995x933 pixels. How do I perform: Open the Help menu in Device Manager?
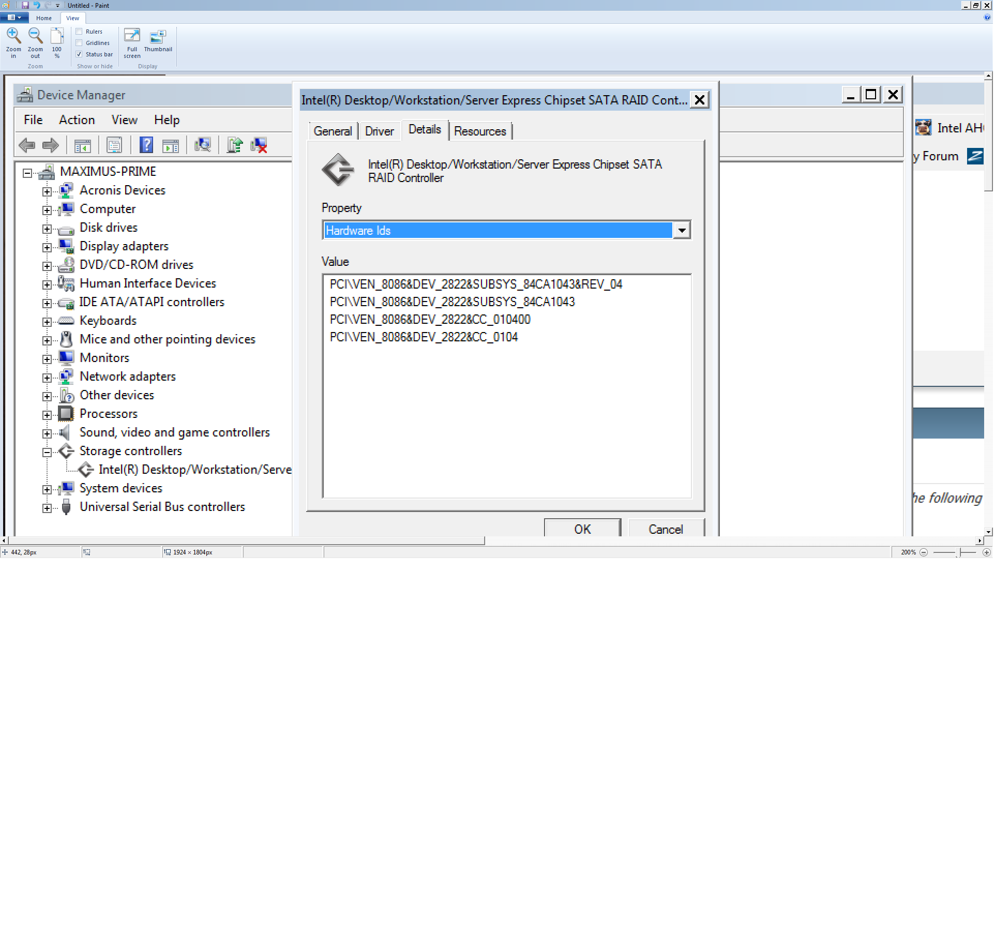167,120
